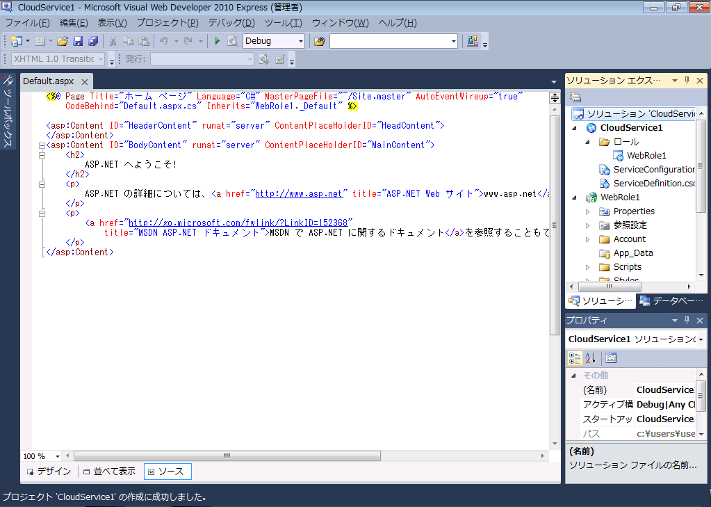The width and height of the screenshot is (711, 507).
Task: Open the Toolbox side tab
Action: click(x=8, y=111)
